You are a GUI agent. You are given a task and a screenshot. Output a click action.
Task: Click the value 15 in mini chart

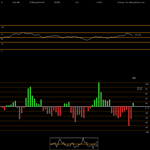(x=97, y=142)
